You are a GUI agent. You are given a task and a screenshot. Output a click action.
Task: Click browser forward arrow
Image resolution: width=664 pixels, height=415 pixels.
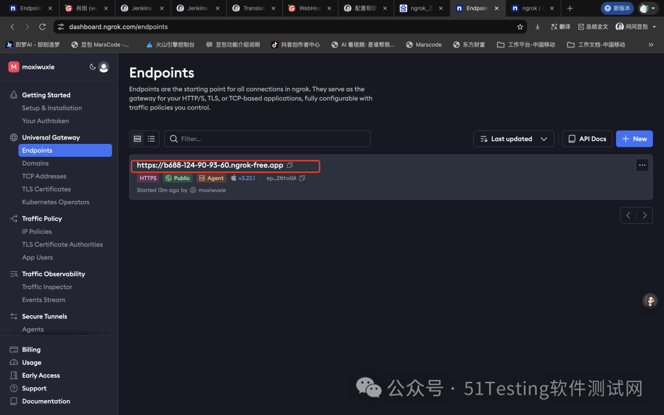click(27, 26)
